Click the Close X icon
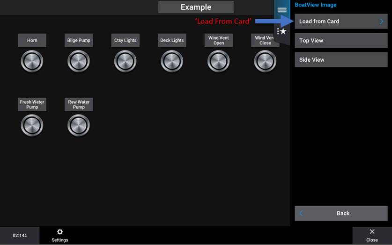 click(x=372, y=232)
